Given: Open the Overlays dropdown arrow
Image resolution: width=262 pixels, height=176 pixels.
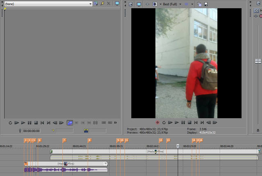Looking at the screenshot, I should (x=192, y=4).
